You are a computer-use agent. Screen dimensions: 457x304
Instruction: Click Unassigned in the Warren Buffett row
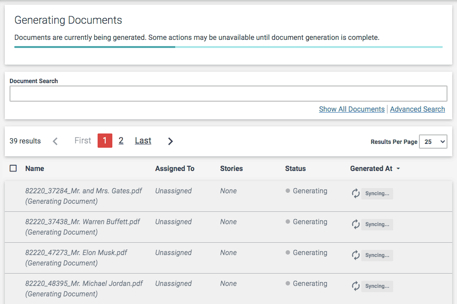[x=173, y=222]
